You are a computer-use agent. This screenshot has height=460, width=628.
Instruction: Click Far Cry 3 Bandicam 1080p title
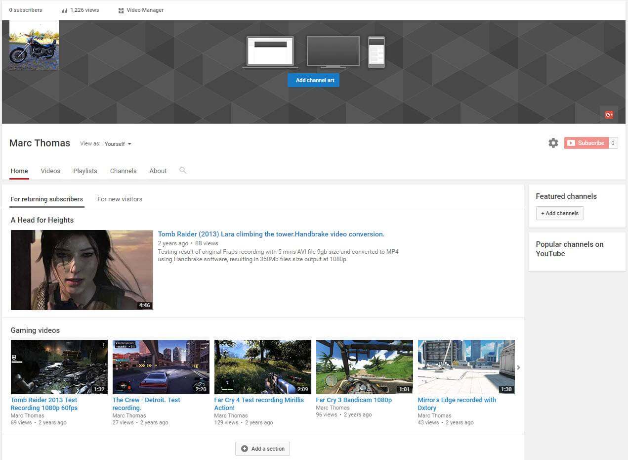354,400
